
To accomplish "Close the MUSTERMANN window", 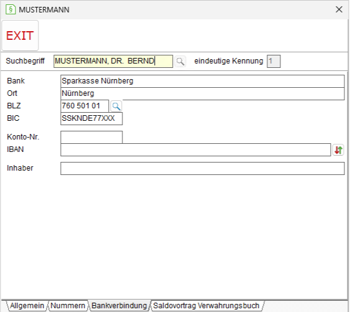I will pyautogui.click(x=339, y=9).
